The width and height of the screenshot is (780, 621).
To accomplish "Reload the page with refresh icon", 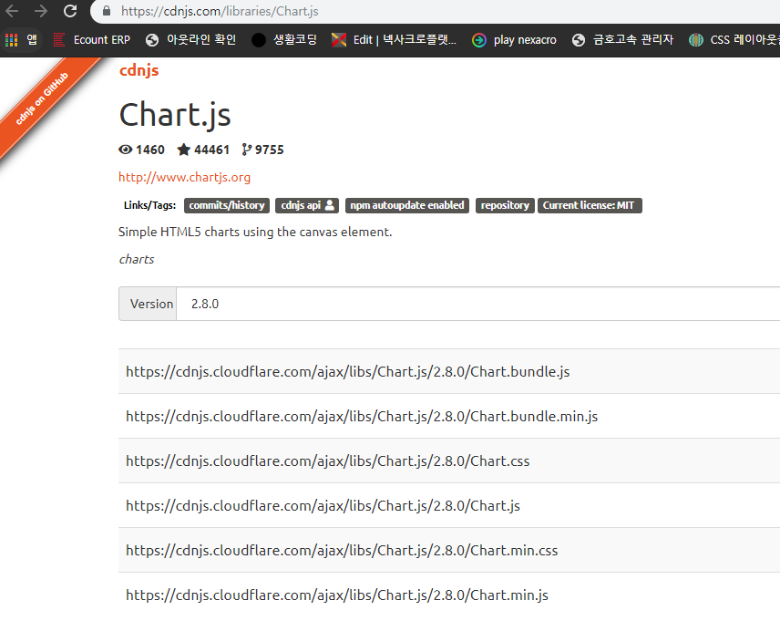I will point(70,11).
